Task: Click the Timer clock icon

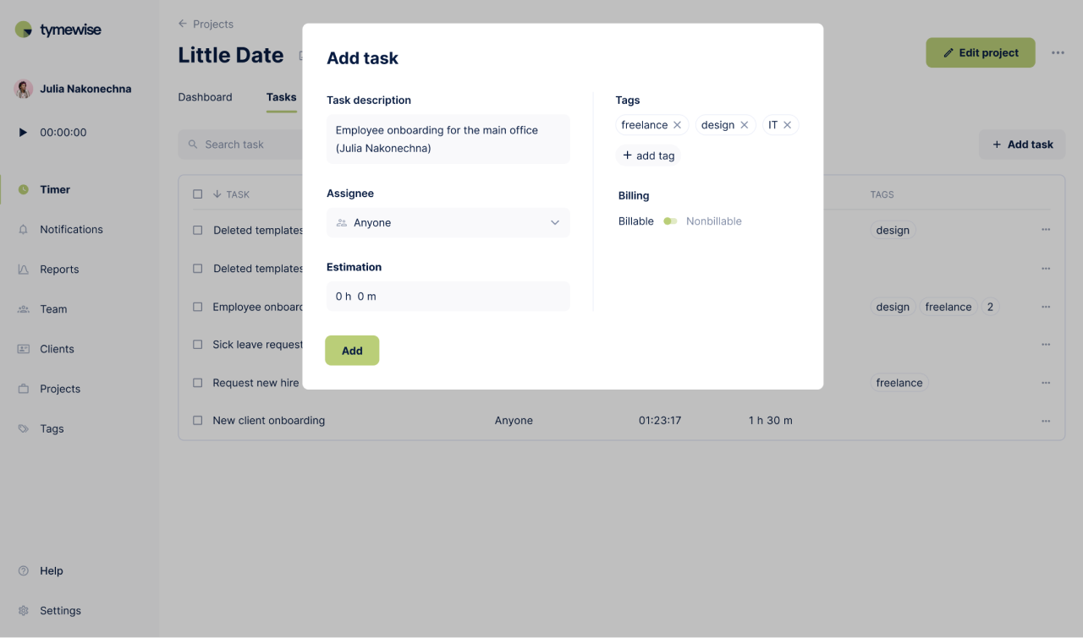Action: pos(24,189)
